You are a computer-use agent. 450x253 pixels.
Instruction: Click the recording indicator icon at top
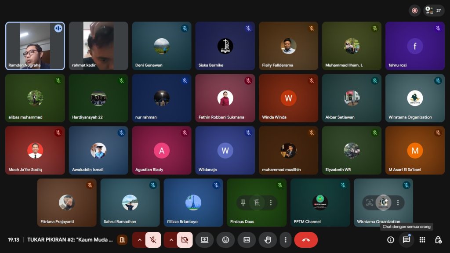pyautogui.click(x=414, y=11)
